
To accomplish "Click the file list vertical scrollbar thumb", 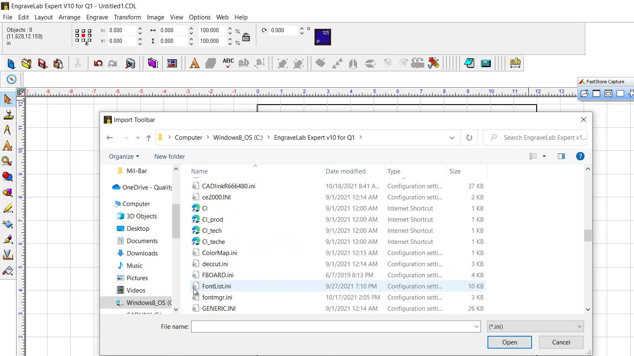I will tap(588, 235).
